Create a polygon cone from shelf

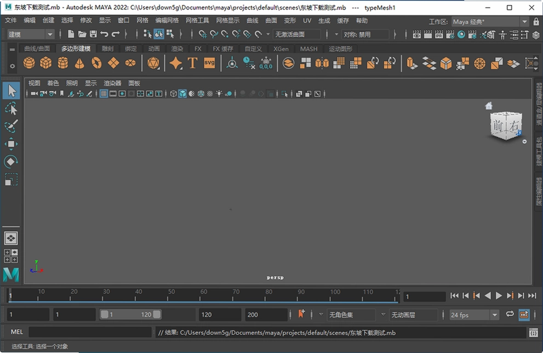[x=79, y=63]
